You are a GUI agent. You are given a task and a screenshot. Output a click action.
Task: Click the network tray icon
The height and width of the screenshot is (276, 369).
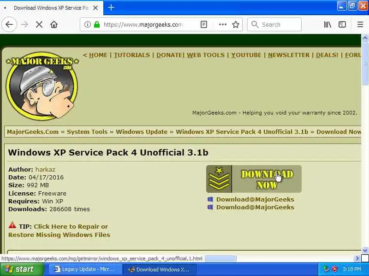(x=326, y=269)
